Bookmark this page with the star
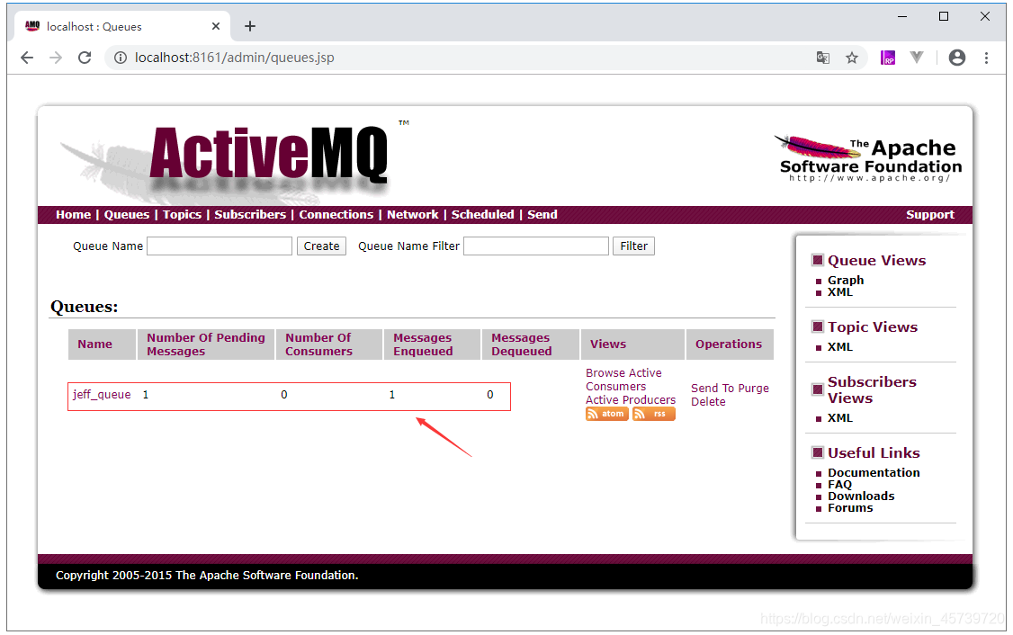 point(851,58)
